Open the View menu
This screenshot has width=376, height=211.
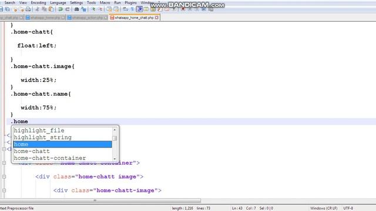coord(23,2)
